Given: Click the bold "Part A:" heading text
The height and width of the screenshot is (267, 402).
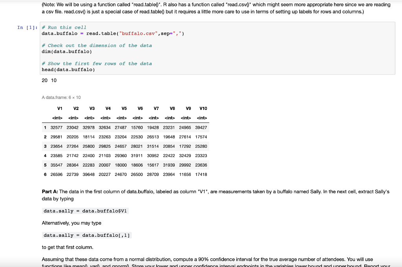Looking at the screenshot, I should click(50, 192).
